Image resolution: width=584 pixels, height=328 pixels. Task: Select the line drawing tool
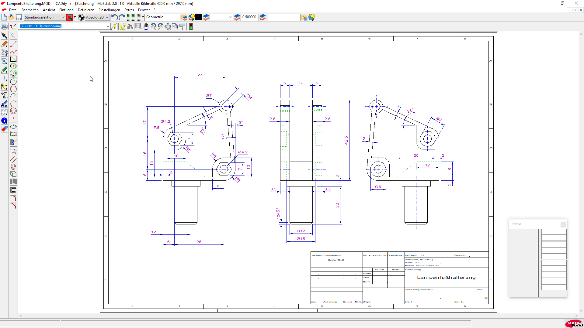pos(13,44)
